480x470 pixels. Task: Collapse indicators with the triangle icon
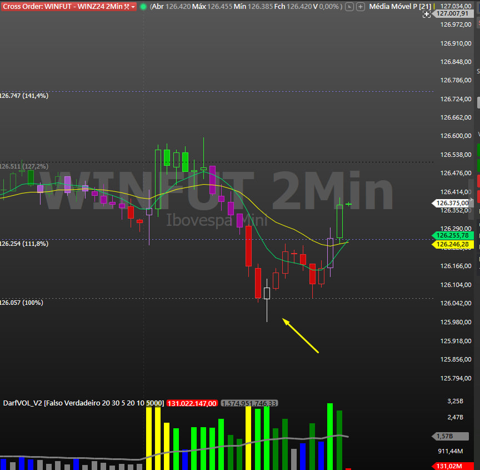(x=349, y=7)
